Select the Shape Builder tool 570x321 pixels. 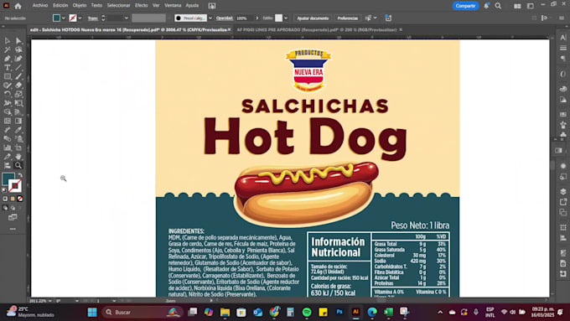pyautogui.click(x=8, y=112)
